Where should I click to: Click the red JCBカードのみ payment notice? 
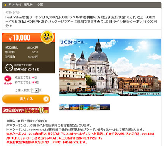click(x=47, y=142)
